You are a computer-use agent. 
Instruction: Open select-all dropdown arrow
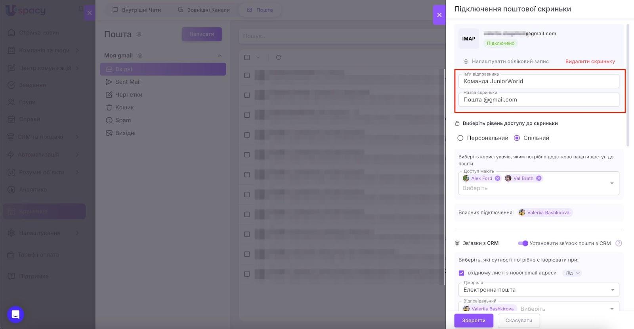[258, 57]
